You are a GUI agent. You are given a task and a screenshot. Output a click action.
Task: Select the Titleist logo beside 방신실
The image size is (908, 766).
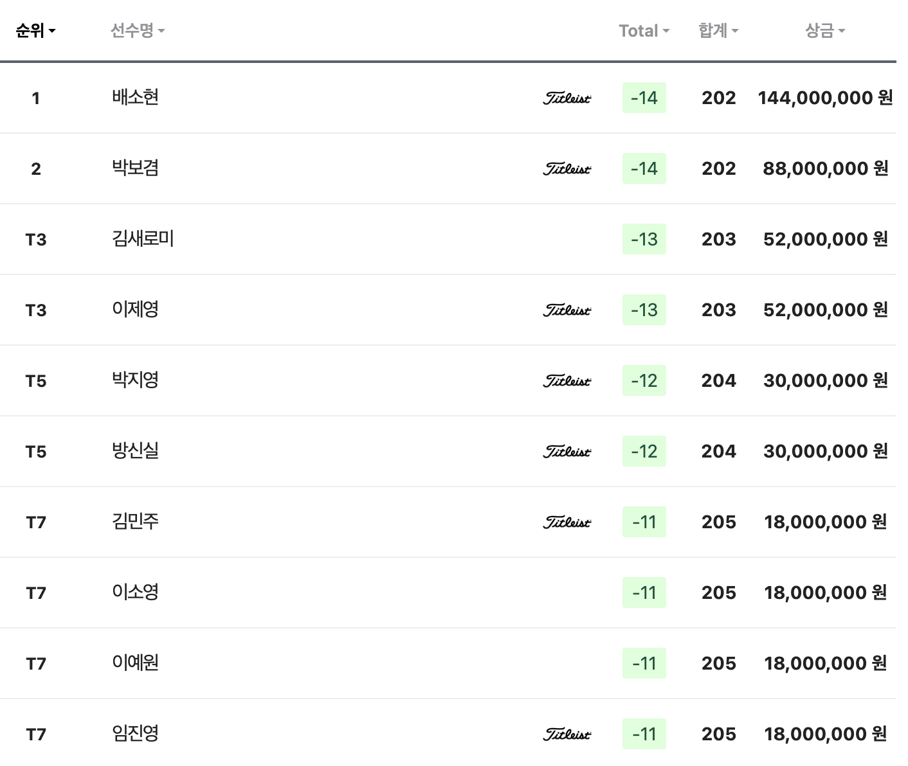(566, 451)
